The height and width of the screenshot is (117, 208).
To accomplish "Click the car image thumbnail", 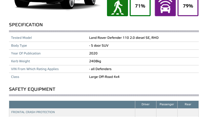I will [x=57, y=5].
